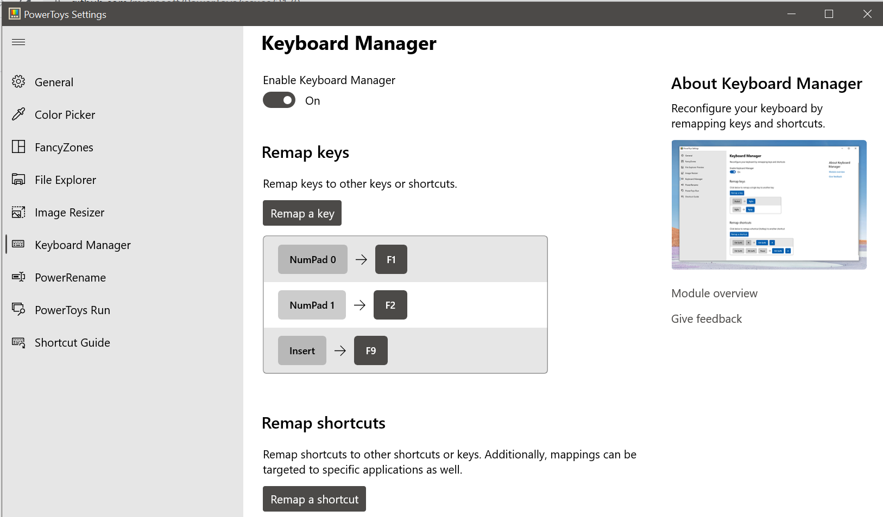
Task: Click the Insert source key
Action: [302, 350]
